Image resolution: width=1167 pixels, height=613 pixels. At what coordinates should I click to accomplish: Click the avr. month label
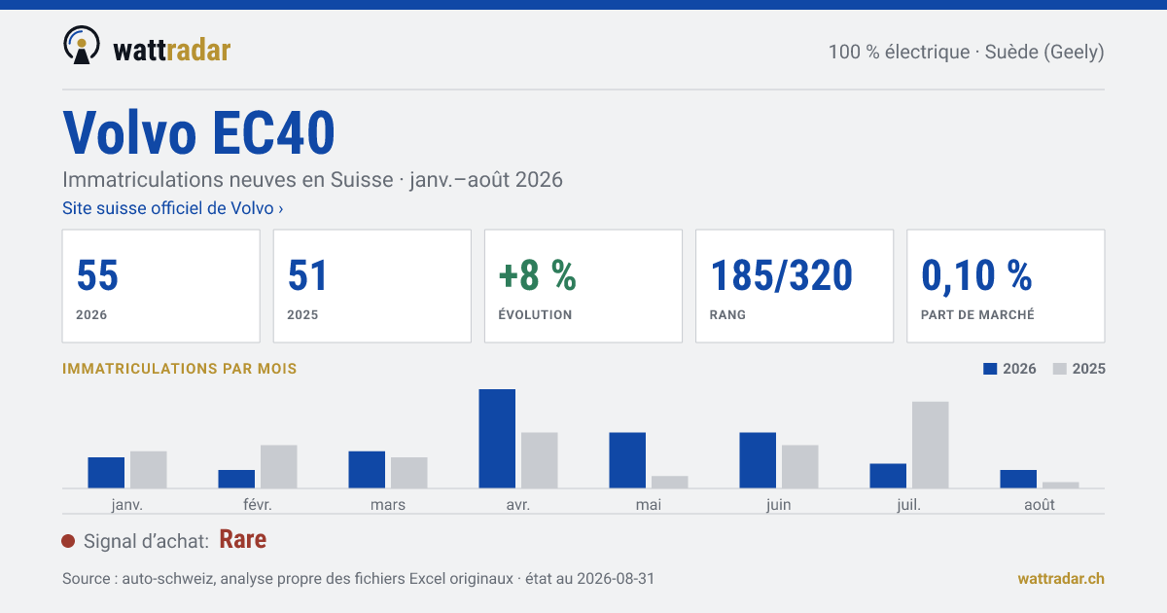pyautogui.click(x=518, y=505)
